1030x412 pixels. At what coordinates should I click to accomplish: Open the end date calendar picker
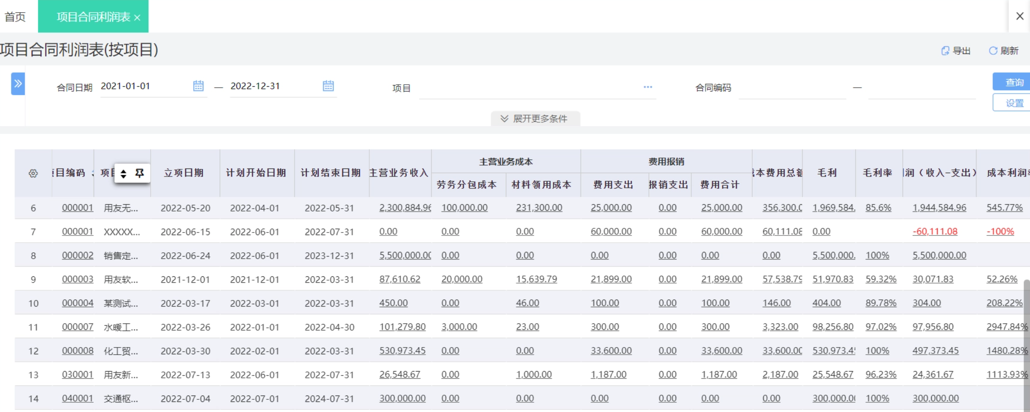tap(328, 86)
